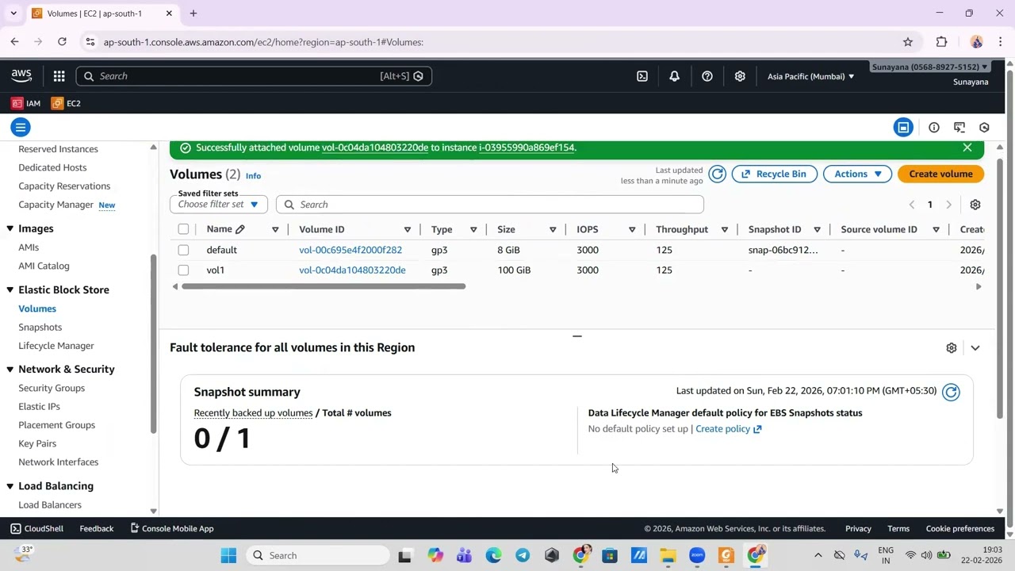Open the Actions dropdown
This screenshot has width=1015, height=571.
click(857, 174)
